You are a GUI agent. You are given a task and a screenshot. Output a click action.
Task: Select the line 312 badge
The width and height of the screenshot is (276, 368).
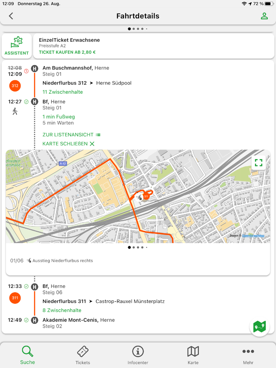point(15,85)
